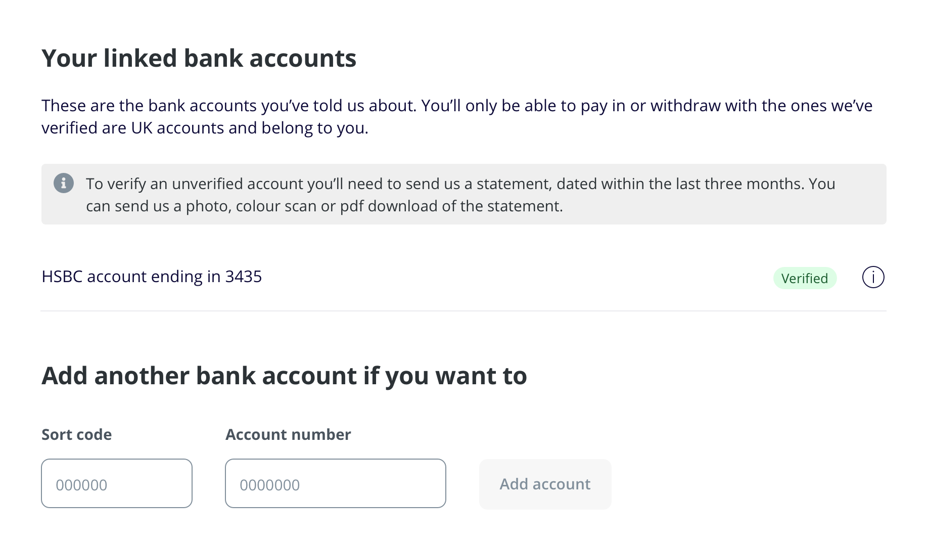Click the info icon in the grey notice banner
This screenshot has height=542, width=928.
pos(64,183)
